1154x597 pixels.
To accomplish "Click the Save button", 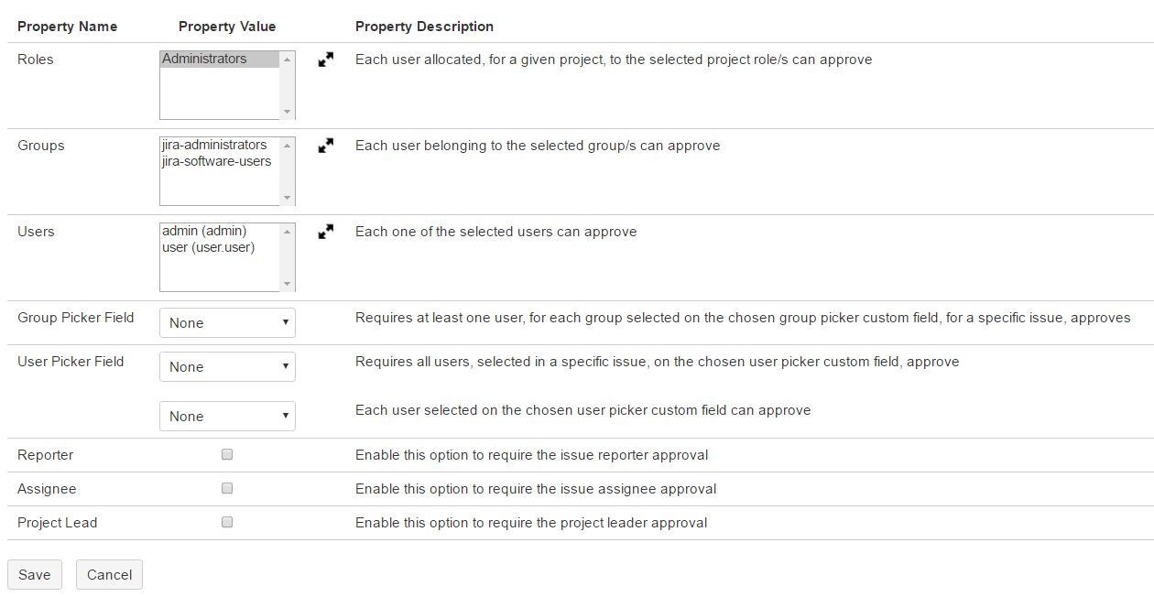I will click(x=35, y=575).
